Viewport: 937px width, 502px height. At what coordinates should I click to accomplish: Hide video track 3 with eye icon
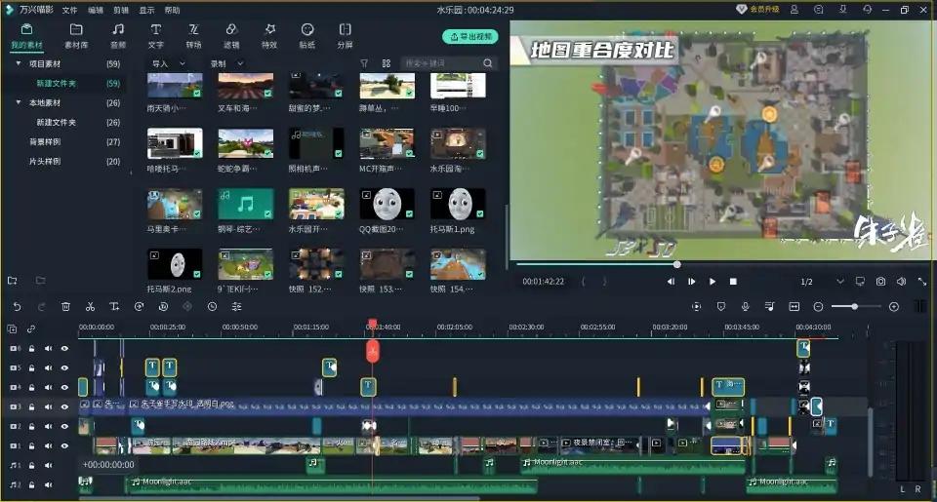click(x=64, y=406)
